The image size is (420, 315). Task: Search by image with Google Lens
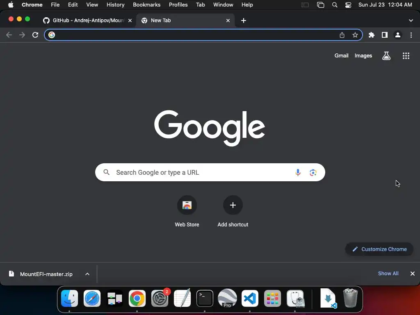(313, 173)
